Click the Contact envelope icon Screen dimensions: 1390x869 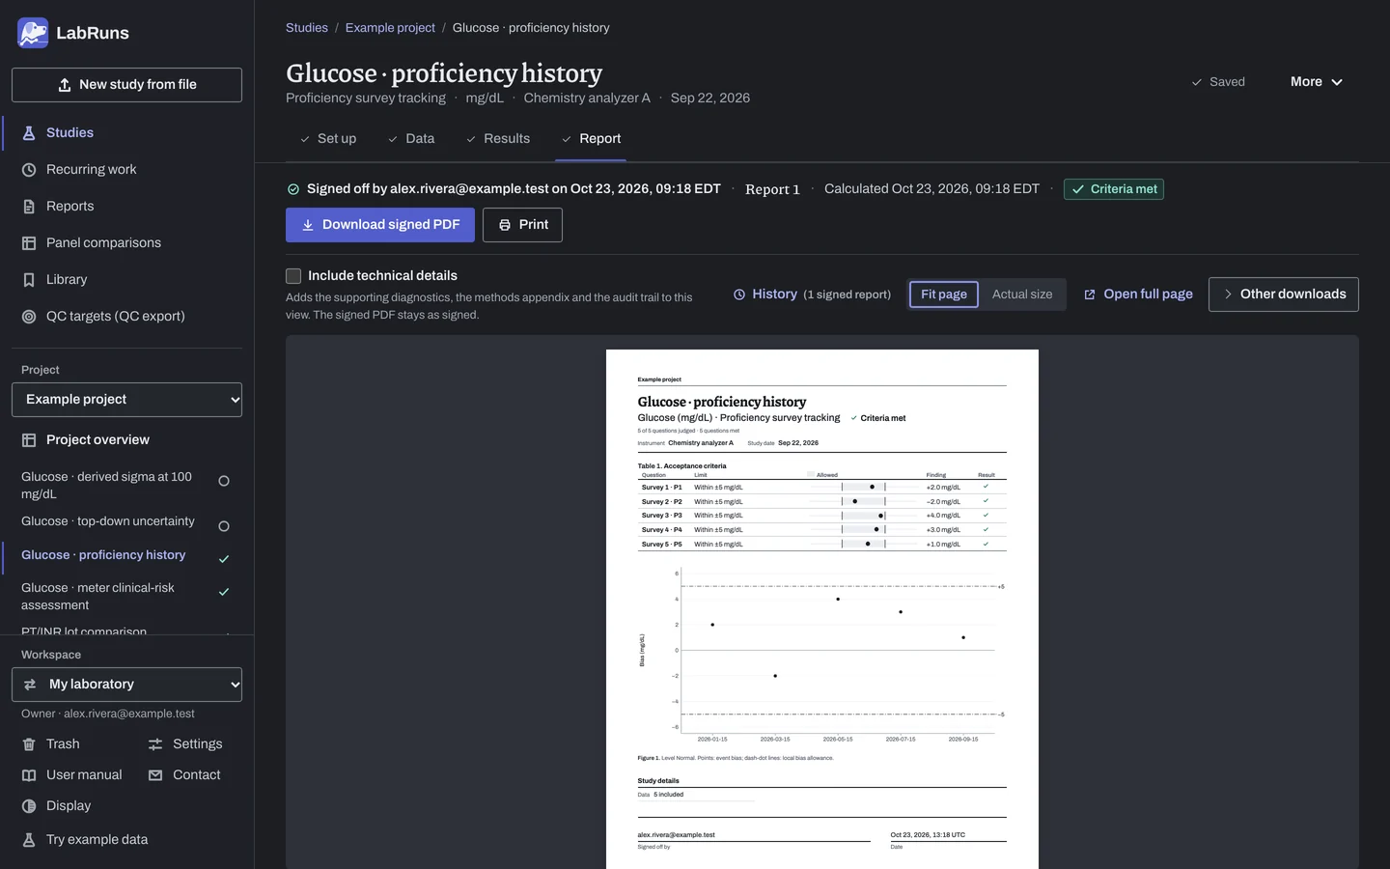point(155,775)
